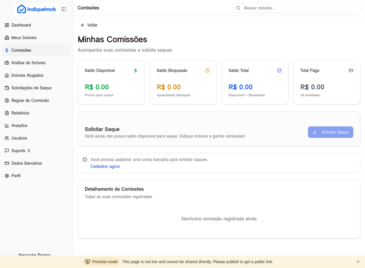Image resolution: width=365 pixels, height=268 pixels.
Task: Open Relatórios from the sidebar
Action: point(20,113)
